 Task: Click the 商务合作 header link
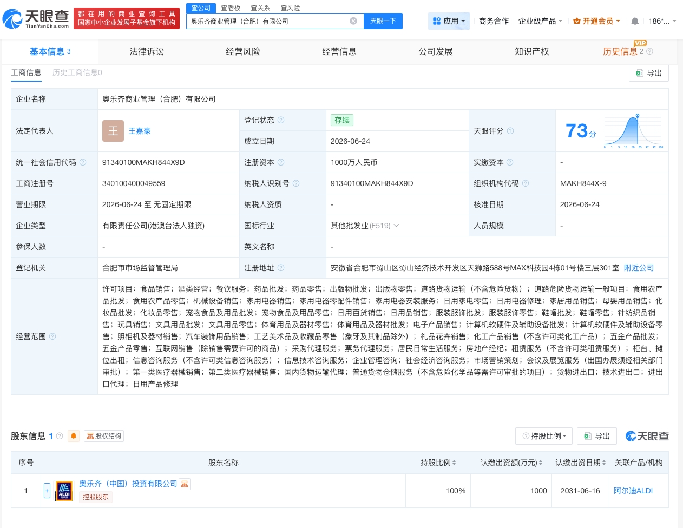pos(494,21)
